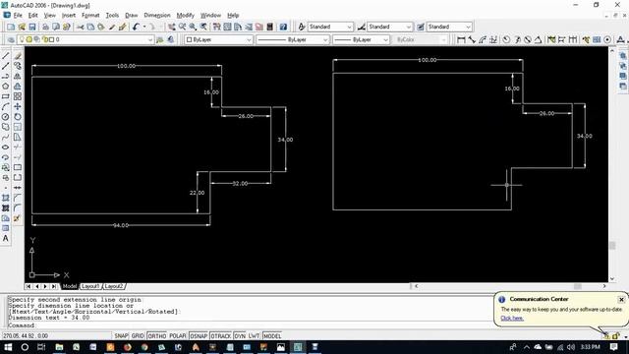Toggle GRID display in status bar
This screenshot has width=629, height=354.
click(138, 336)
